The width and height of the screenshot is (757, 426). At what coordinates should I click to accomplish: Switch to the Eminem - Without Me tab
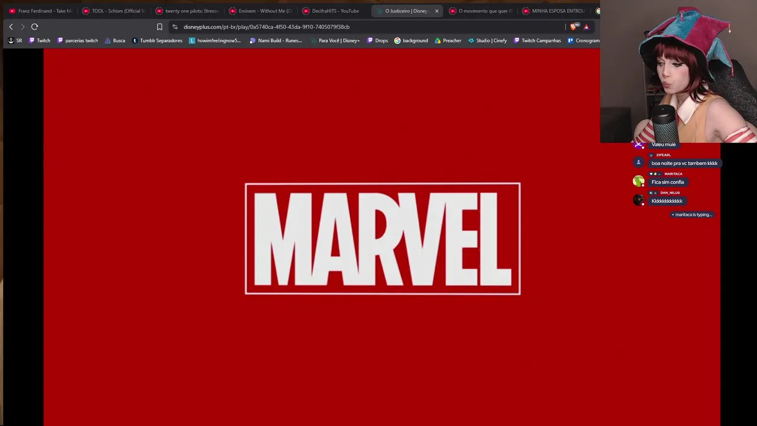[x=260, y=11]
